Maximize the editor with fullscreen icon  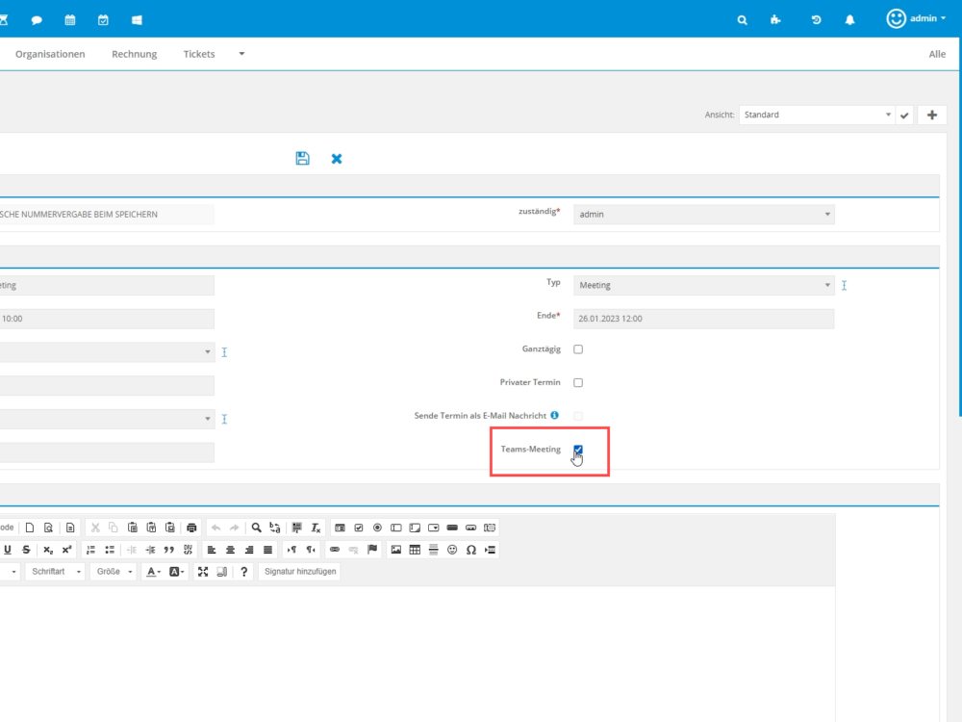(202, 572)
